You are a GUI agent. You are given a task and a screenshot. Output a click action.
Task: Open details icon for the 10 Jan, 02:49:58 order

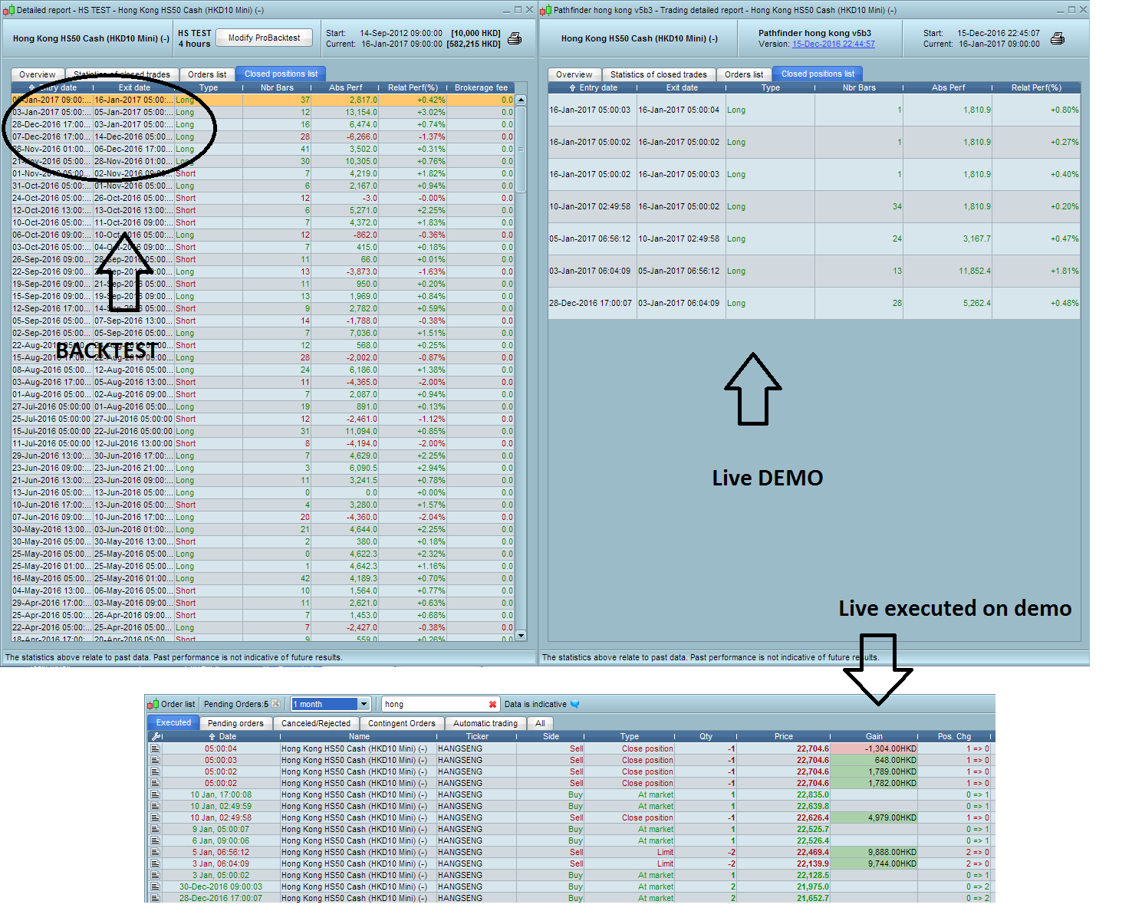(x=155, y=817)
